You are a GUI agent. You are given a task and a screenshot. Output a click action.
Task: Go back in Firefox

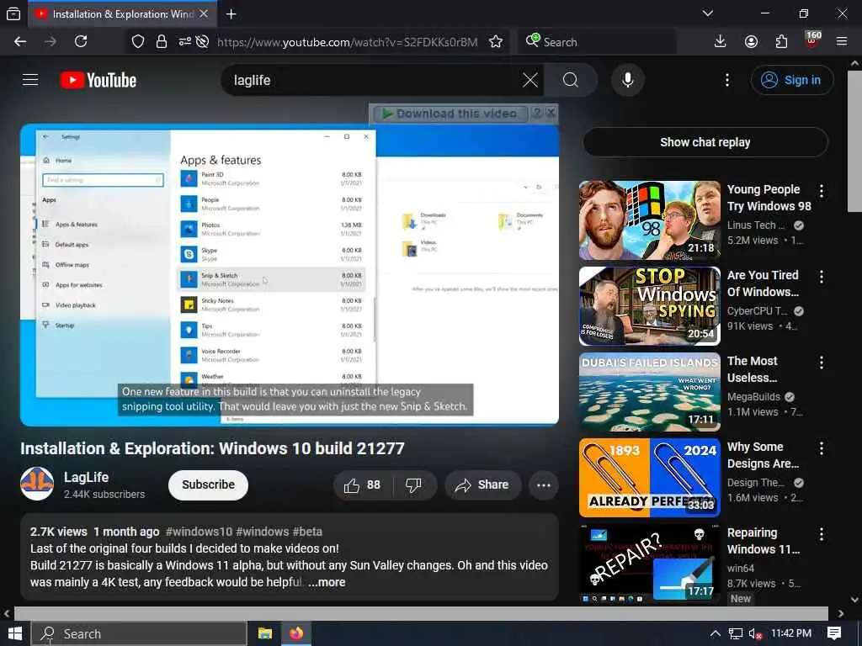click(20, 42)
